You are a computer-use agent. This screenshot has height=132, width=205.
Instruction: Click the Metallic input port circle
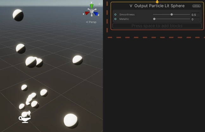pyautogui.click(x=115, y=19)
